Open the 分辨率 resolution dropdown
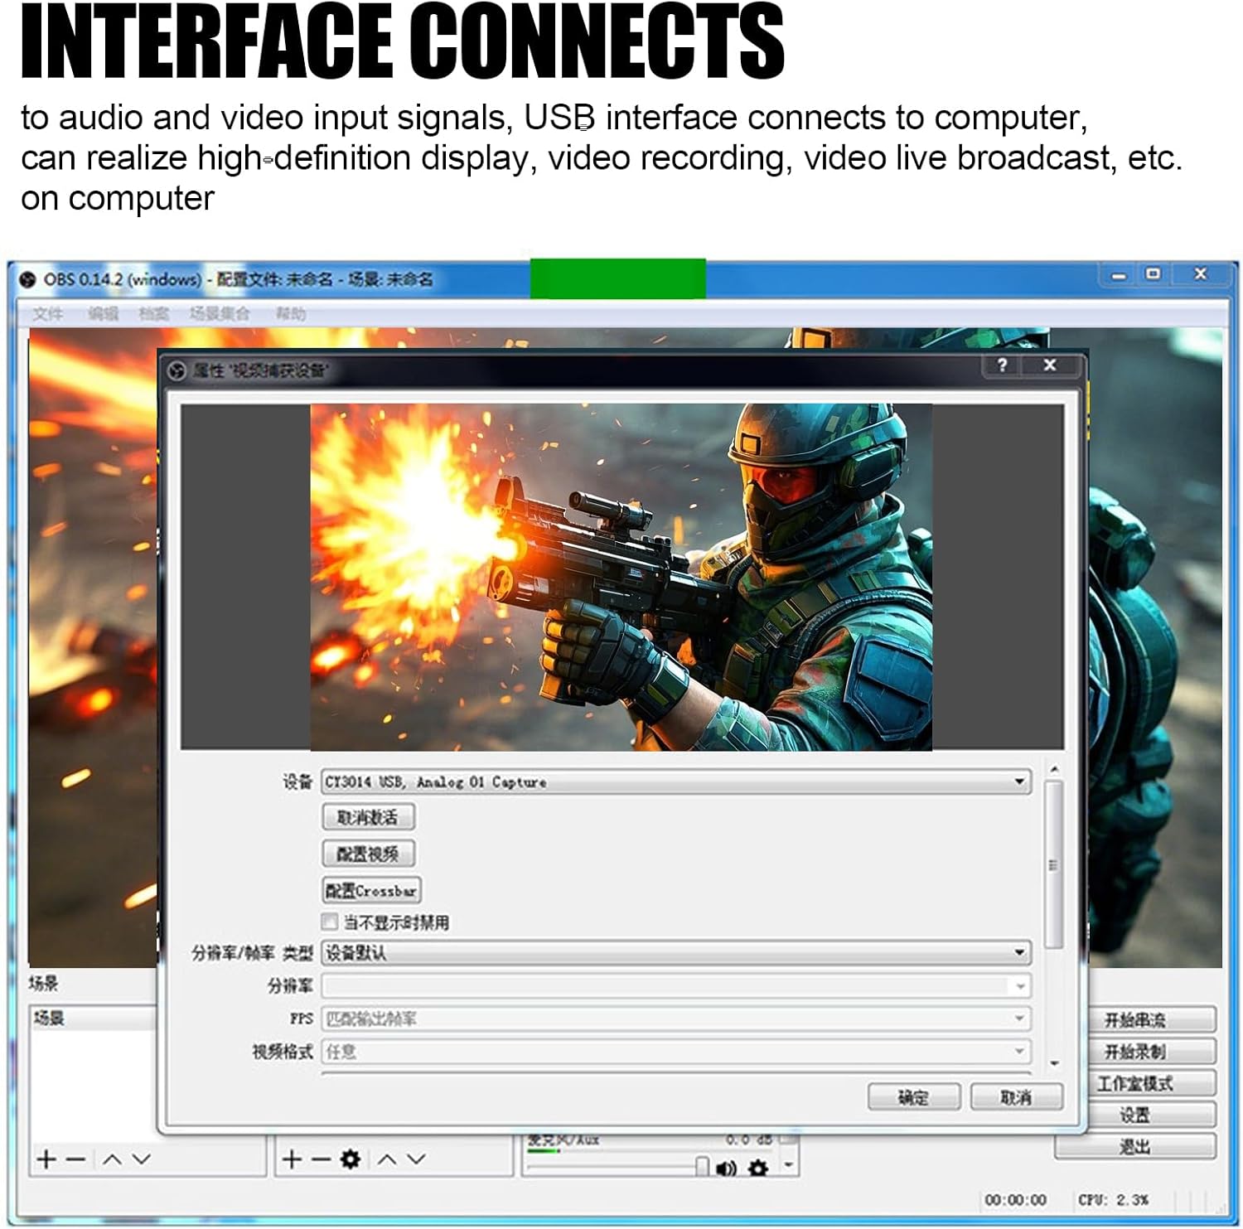This screenshot has width=1243, height=1229. pos(676,985)
